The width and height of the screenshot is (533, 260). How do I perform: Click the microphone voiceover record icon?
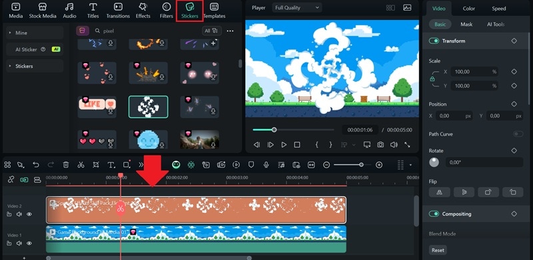tap(266, 165)
